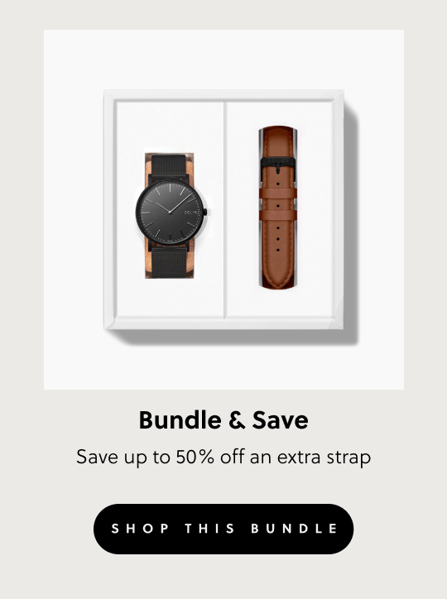This screenshot has width=447, height=599.
Task: Select the black watch dial
Action: (x=171, y=212)
